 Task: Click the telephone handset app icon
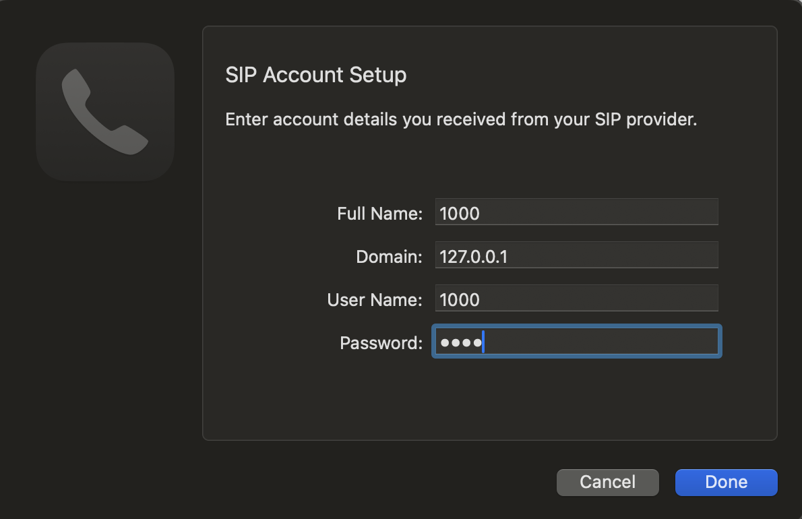point(104,112)
